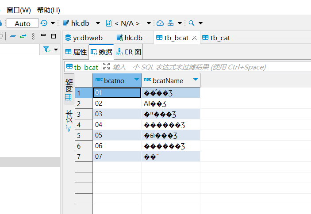Viewport: 311px width, 214px height.
Task: Select row number 4 header
Action: click(84, 125)
